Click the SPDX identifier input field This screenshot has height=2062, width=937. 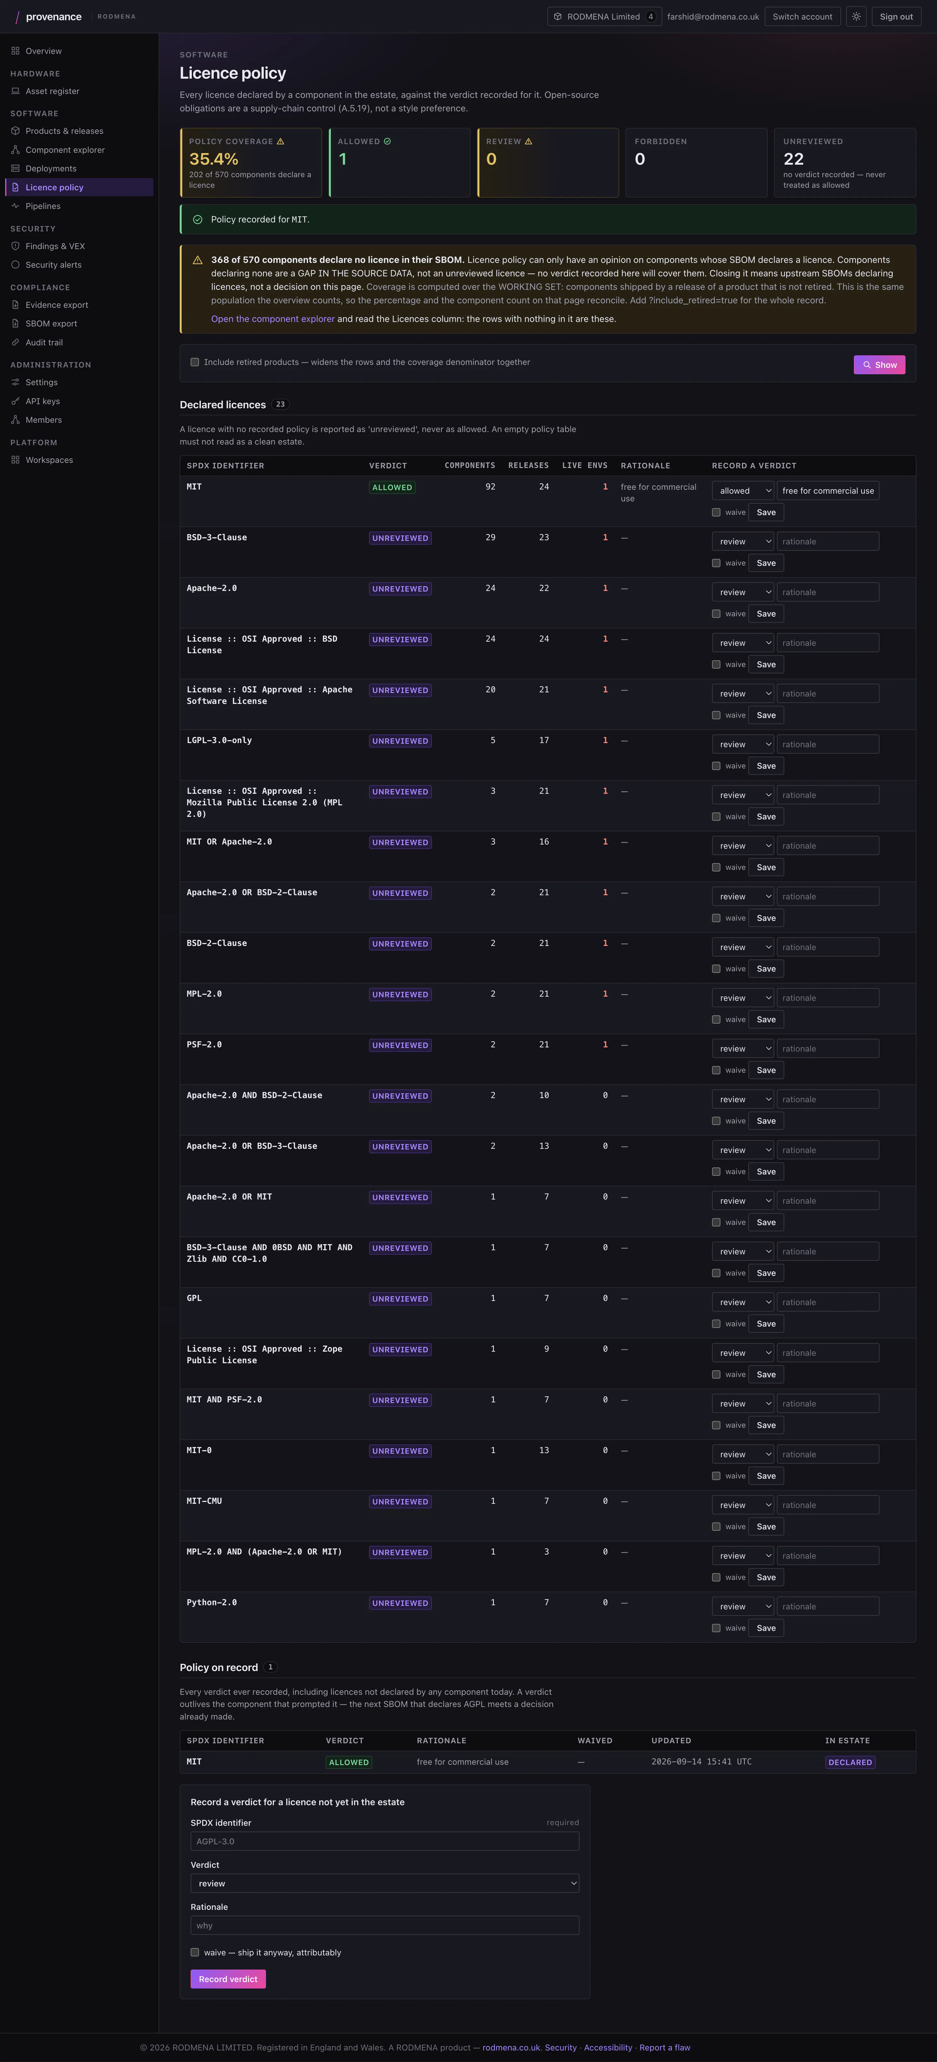pyautogui.click(x=385, y=1841)
